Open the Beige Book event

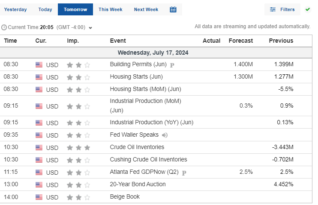point(125,197)
